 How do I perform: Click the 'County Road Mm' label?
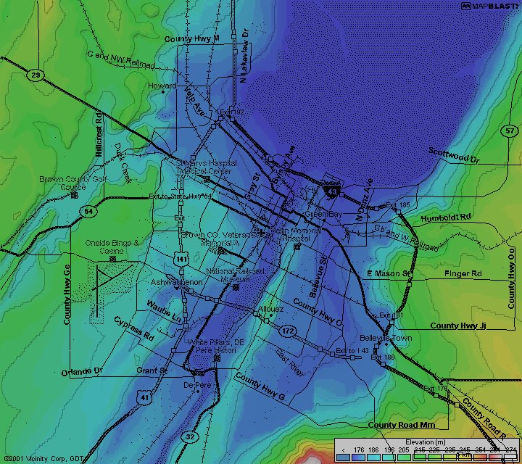402,425
